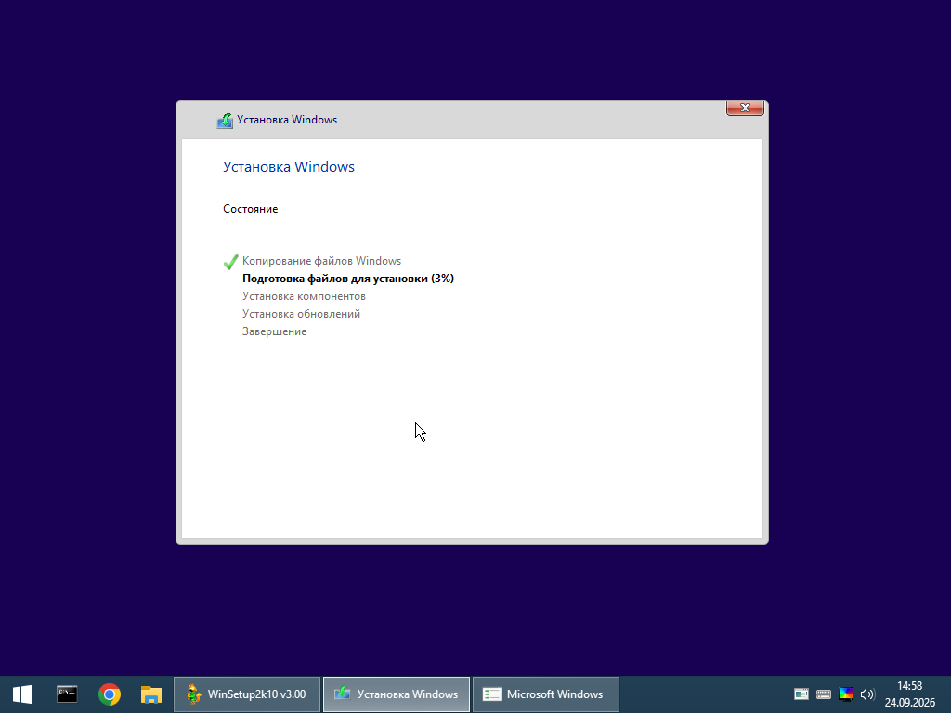Activate the Установка Windows taskbar button
951x713 pixels.
pyautogui.click(x=396, y=694)
